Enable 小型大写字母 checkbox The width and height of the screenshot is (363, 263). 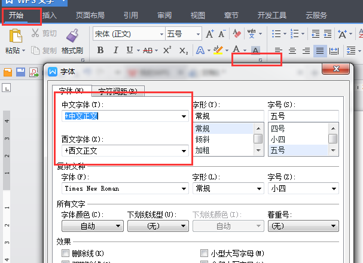point(204,253)
